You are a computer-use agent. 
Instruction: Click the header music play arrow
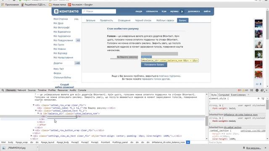182,11
